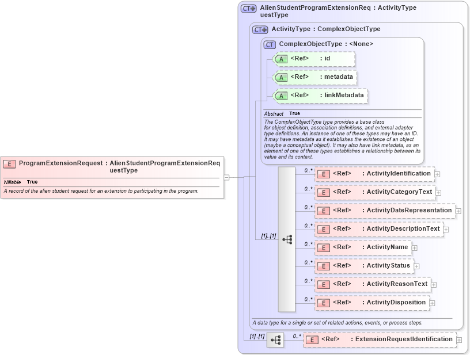Expand the ActivityDateRepresentation element reference
Viewport: 470px width, 355px height.
pyautogui.click(x=460, y=211)
